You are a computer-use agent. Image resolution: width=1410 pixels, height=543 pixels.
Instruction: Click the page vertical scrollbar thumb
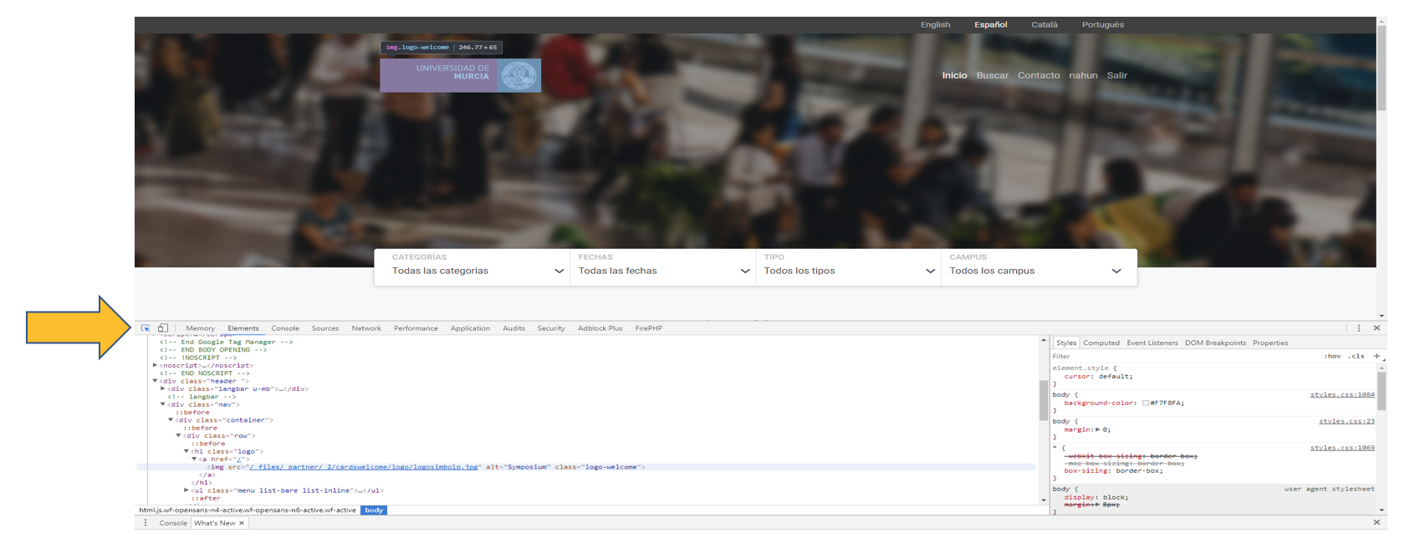1382,69
